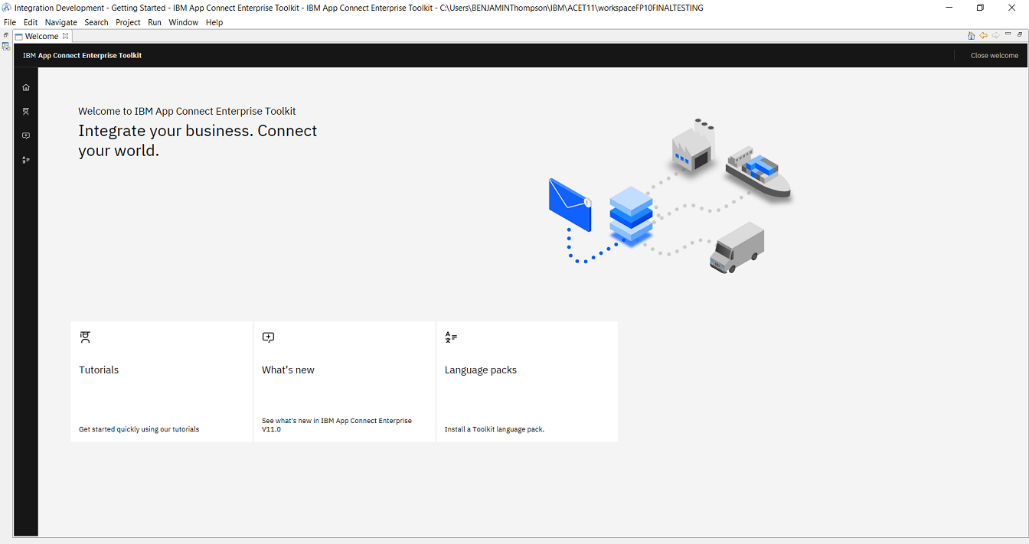
Task: Click 'Integrate your business. Connect your world.' text
Action: point(198,141)
